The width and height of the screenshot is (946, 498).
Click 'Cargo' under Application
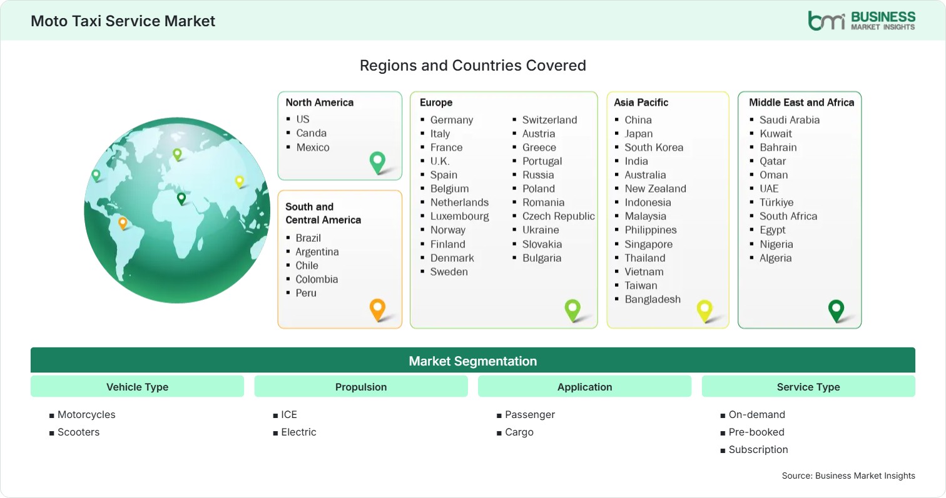coord(519,432)
